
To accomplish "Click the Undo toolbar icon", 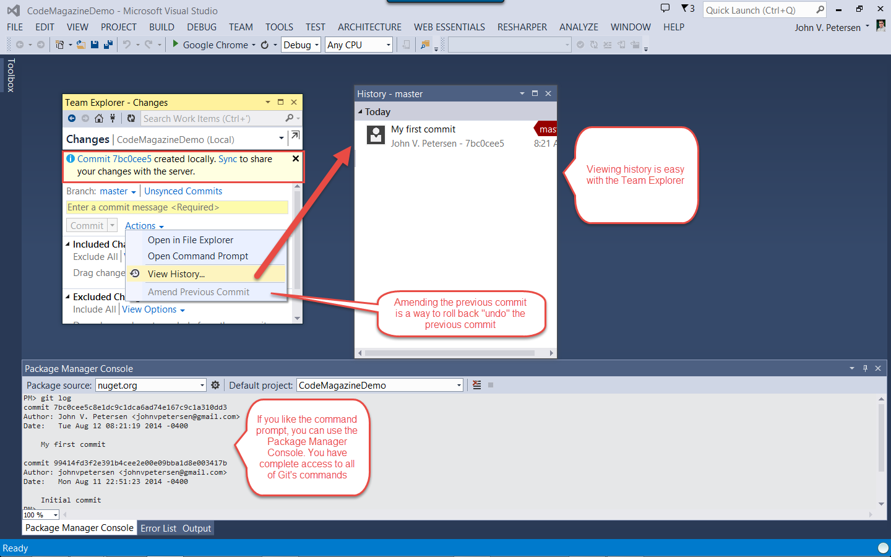I will 127,45.
